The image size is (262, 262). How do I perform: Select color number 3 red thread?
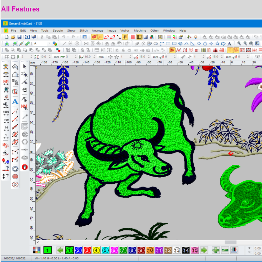[x=87, y=250]
